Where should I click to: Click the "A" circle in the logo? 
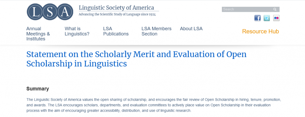click(x=65, y=12)
